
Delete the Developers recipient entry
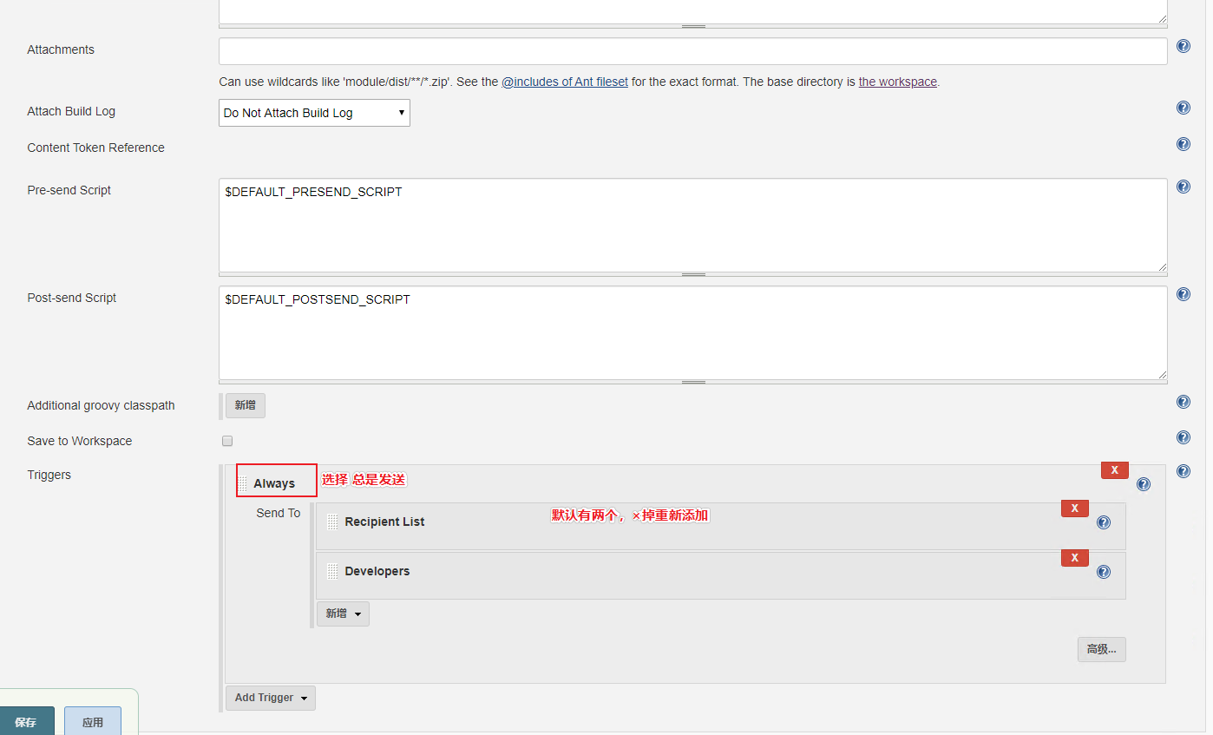pyautogui.click(x=1074, y=558)
